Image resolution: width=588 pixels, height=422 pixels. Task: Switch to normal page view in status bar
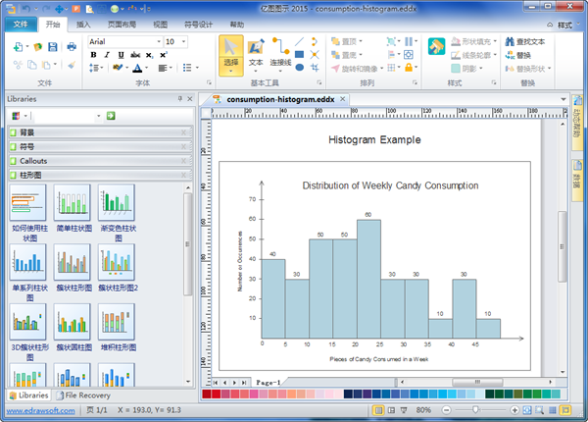378,410
